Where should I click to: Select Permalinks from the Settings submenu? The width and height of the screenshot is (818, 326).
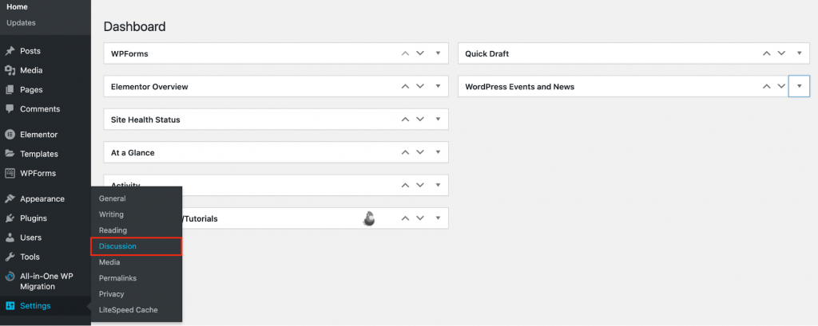point(117,278)
